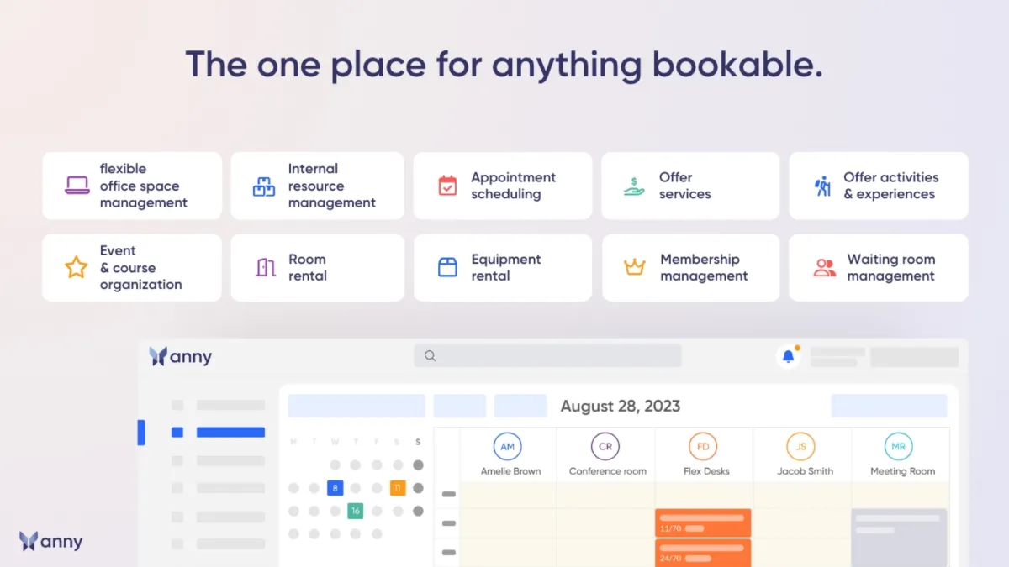Open the flexible office space management card

(x=132, y=186)
